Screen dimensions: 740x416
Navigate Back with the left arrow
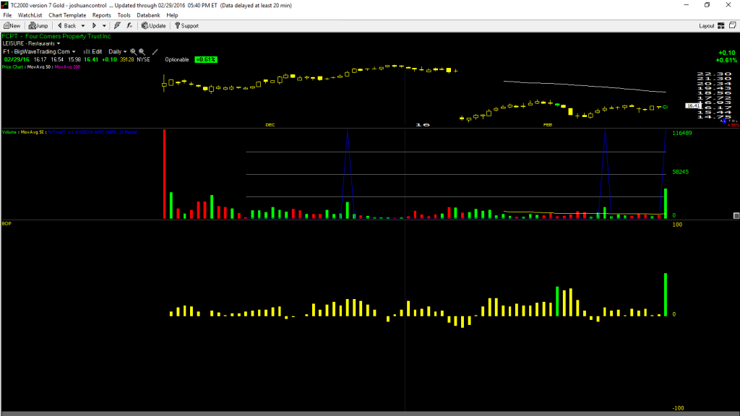pos(67,25)
